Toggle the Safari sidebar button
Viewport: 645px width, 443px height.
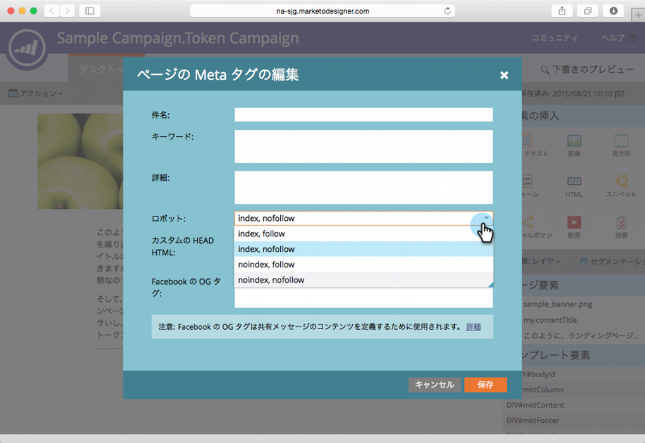[89, 11]
